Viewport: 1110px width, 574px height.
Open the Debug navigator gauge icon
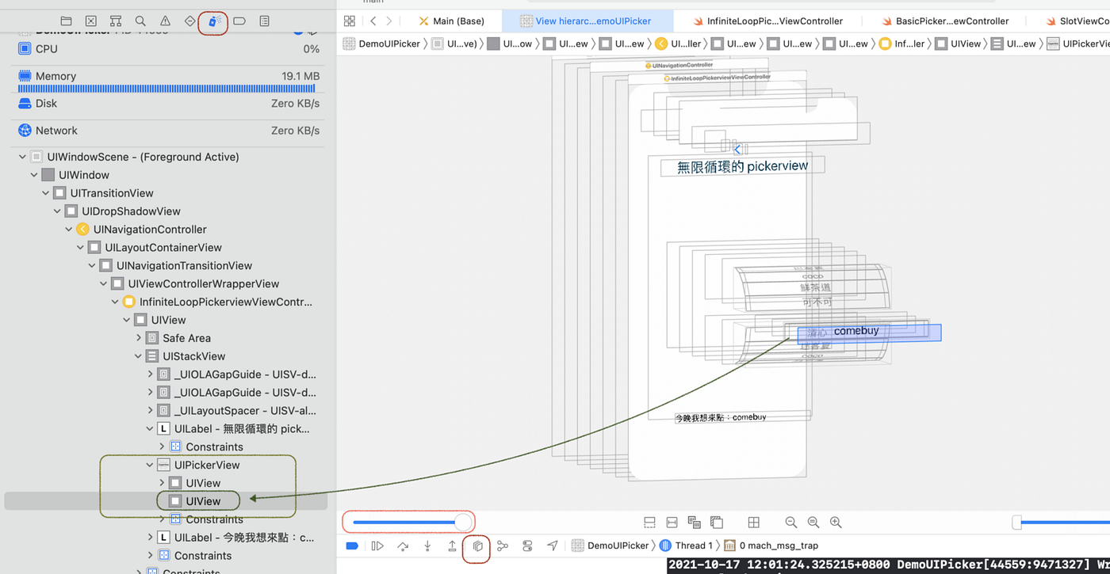point(212,21)
